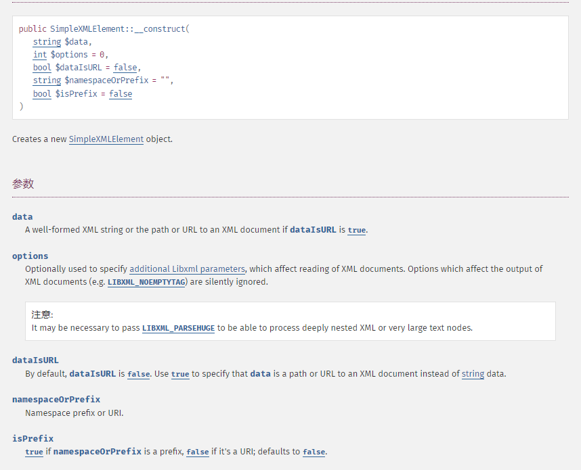Click true link starting isPrefix description

point(34,452)
